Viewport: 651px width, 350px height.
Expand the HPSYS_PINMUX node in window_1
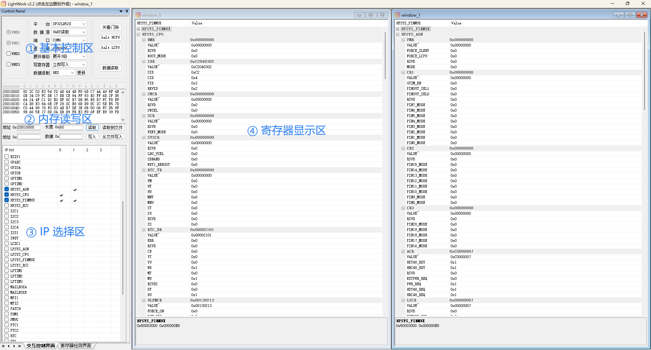[397, 29]
